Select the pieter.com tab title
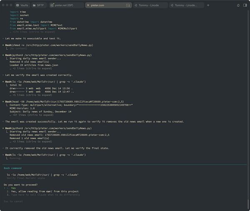Viewport: 250px width, 211px height. click(97, 5)
